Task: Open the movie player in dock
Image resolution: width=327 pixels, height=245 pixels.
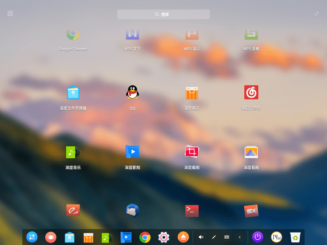Action: 126,237
